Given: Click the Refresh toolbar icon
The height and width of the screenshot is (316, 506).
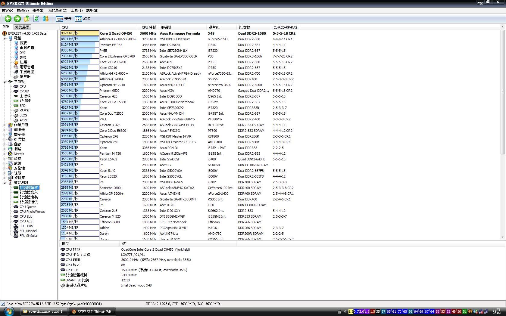Looking at the screenshot, I should [36, 19].
